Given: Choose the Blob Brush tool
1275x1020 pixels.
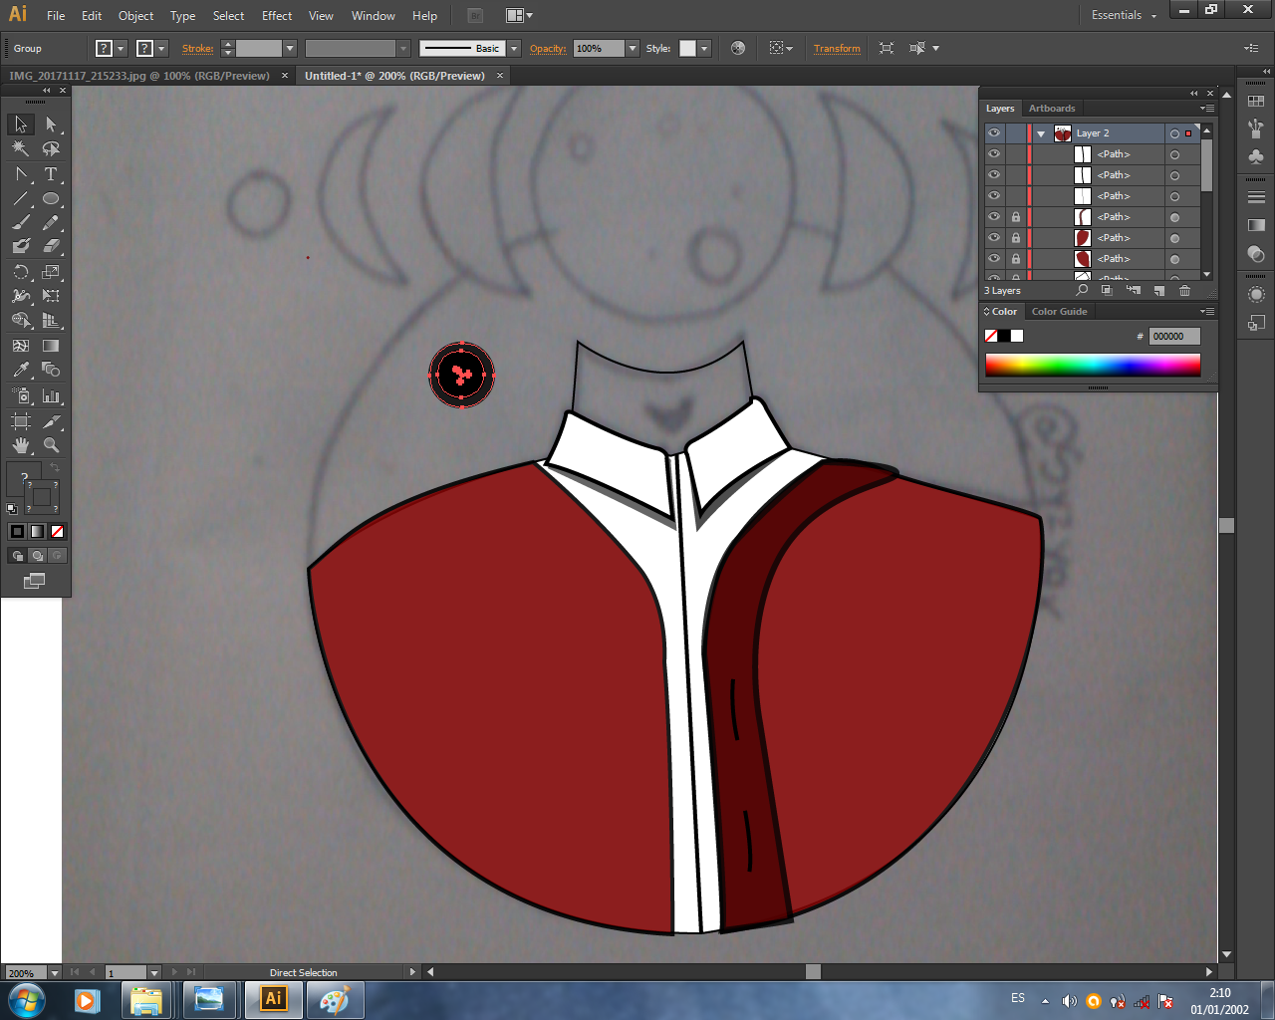Looking at the screenshot, I should pyautogui.click(x=21, y=246).
